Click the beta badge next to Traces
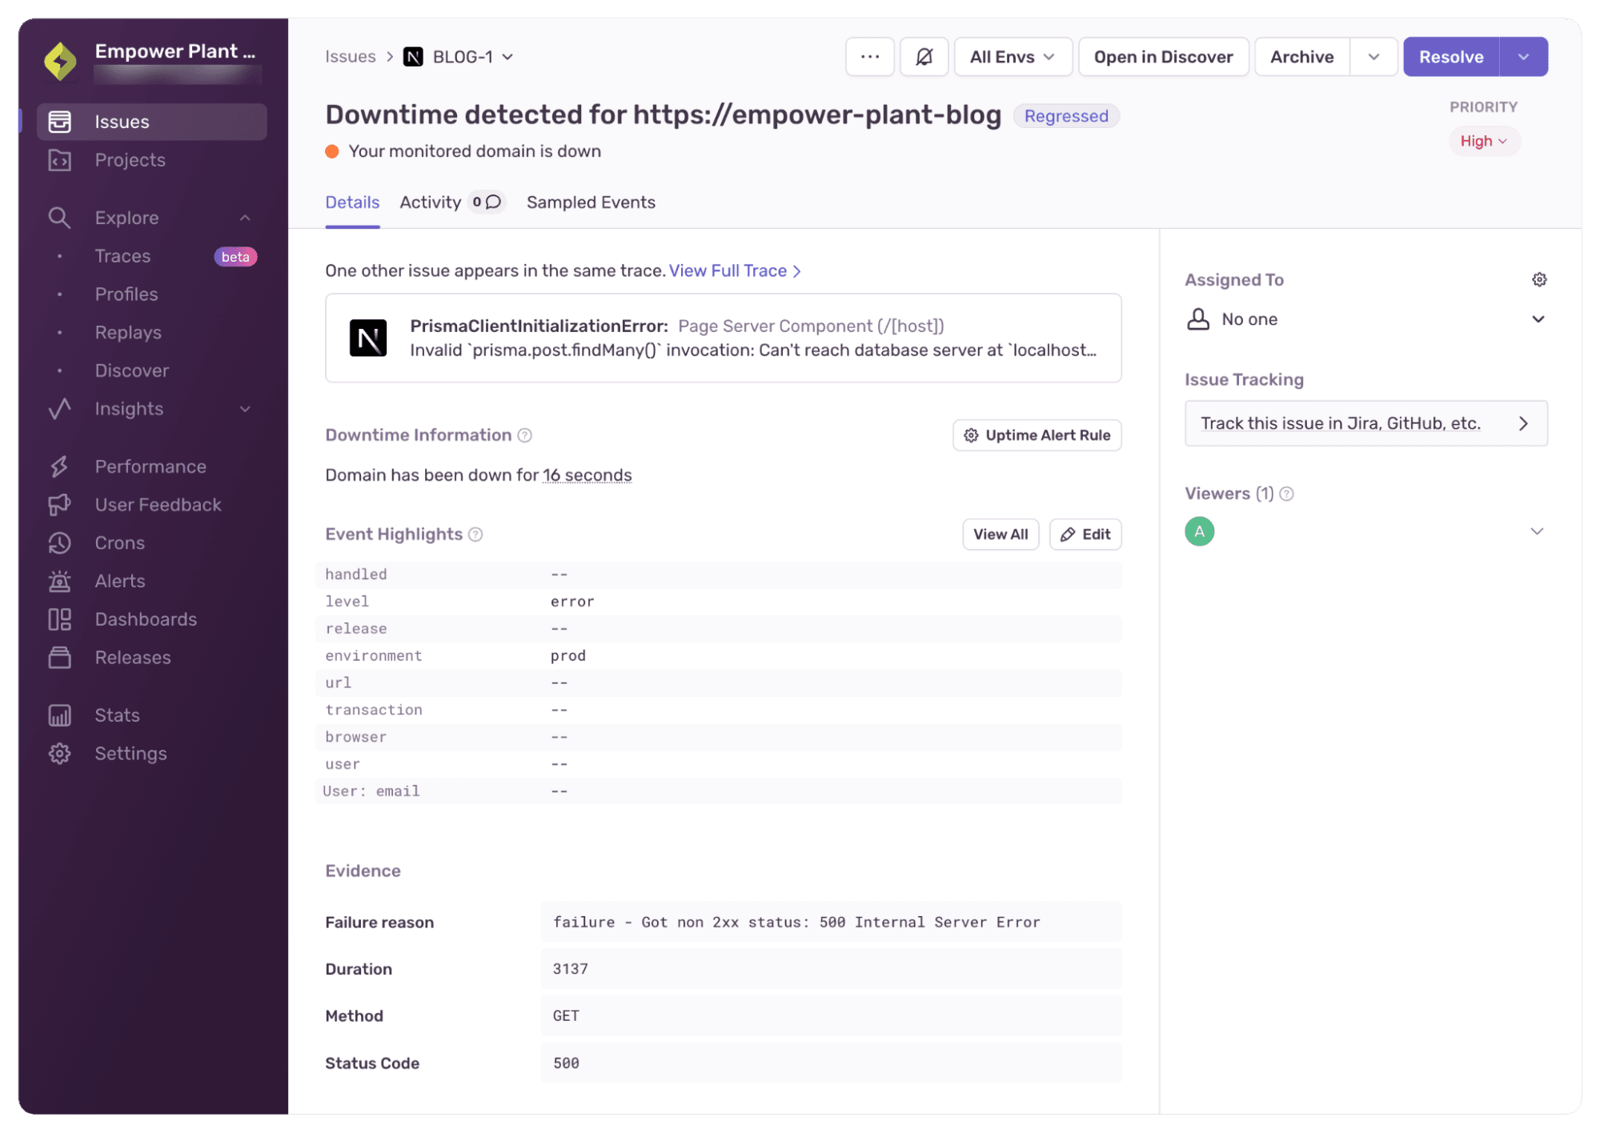1600x1133 pixels. (235, 256)
